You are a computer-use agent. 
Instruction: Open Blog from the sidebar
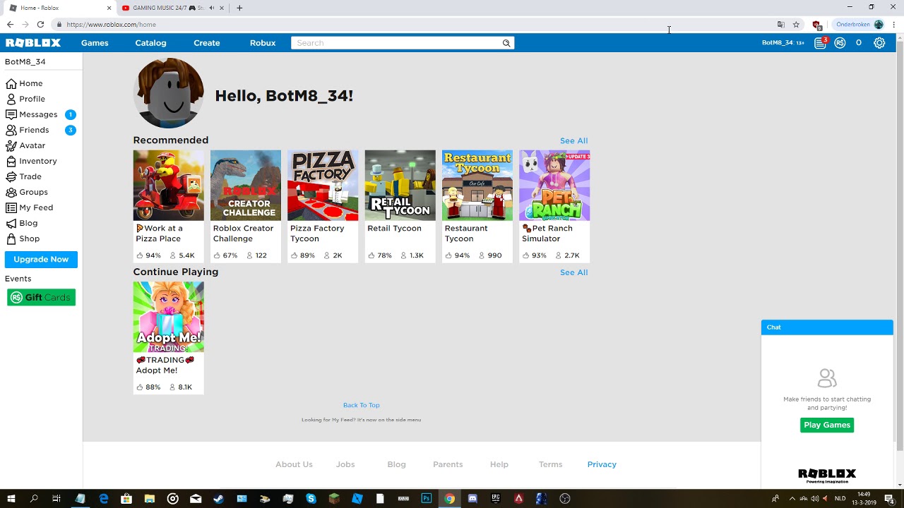pyautogui.click(x=22, y=223)
